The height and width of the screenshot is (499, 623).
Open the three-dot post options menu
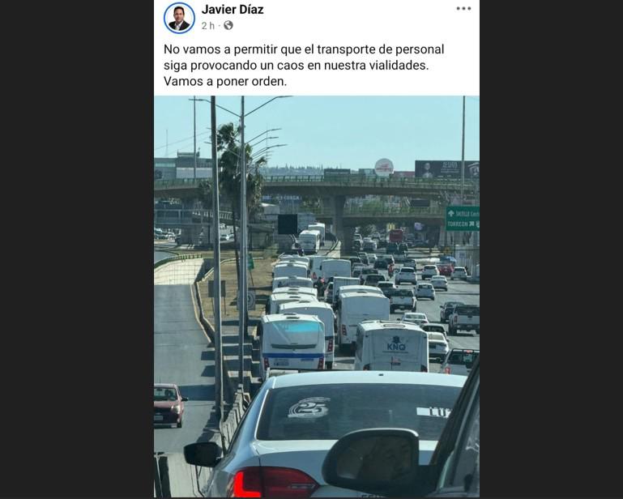click(x=463, y=9)
